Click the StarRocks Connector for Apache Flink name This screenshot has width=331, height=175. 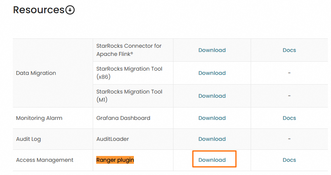point(129,50)
